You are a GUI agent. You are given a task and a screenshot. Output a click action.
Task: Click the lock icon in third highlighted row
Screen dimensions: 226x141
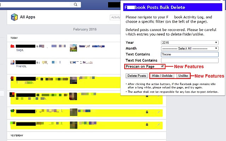(x=147, y=112)
